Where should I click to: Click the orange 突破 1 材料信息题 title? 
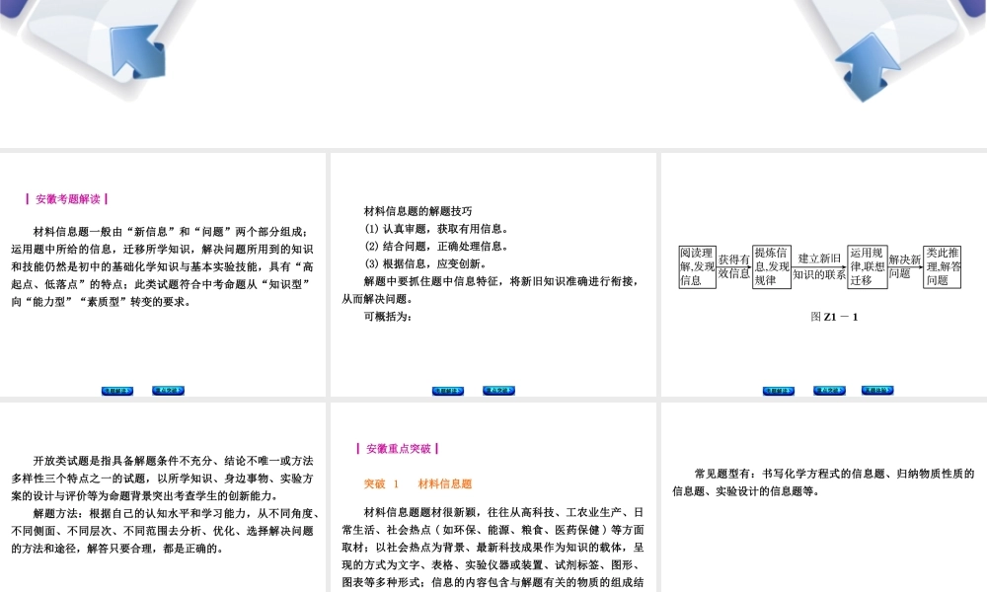[x=418, y=483]
